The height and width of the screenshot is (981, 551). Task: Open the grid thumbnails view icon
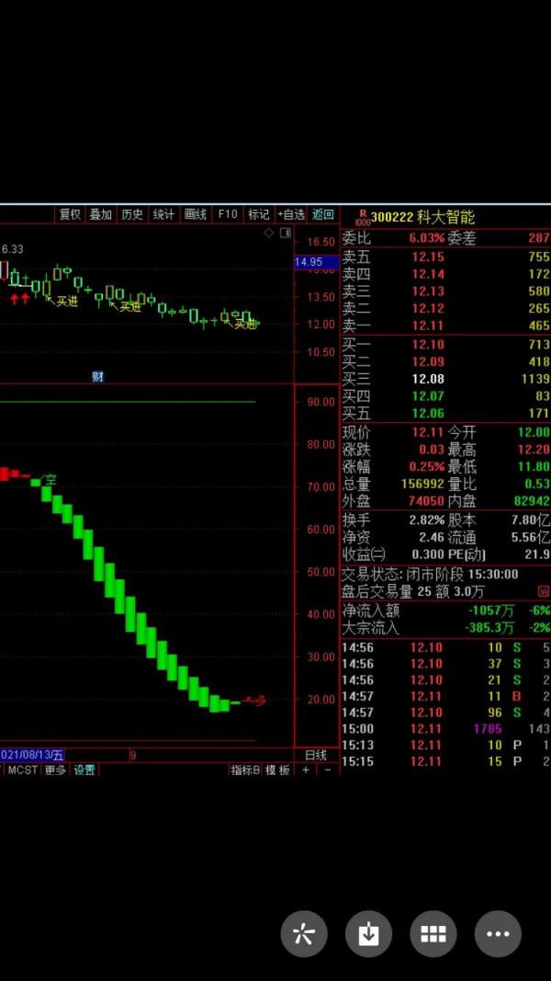[433, 935]
